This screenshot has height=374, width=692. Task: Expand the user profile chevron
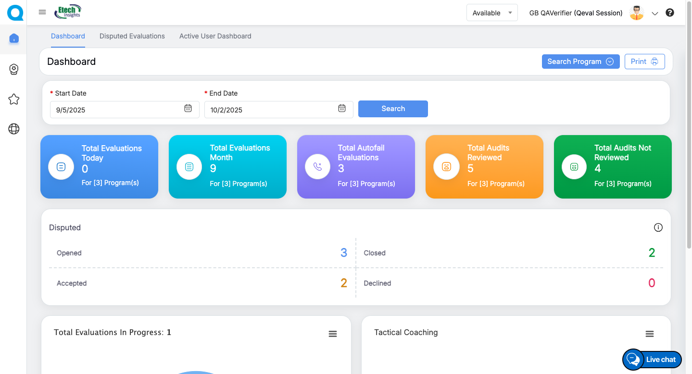coord(654,13)
